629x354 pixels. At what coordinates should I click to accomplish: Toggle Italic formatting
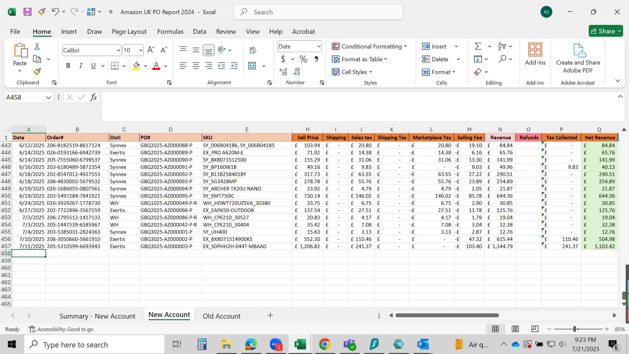[81, 66]
